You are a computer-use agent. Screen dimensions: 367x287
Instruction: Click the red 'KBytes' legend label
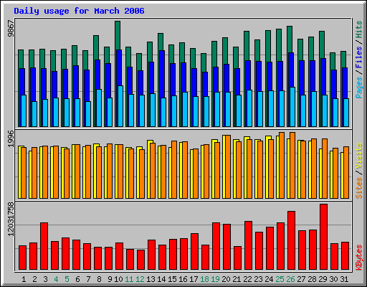[359, 258]
